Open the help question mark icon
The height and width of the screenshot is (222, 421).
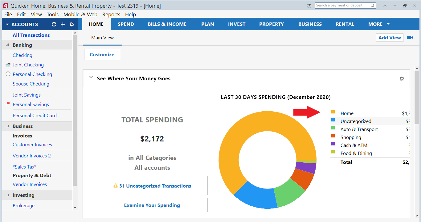click(x=309, y=6)
